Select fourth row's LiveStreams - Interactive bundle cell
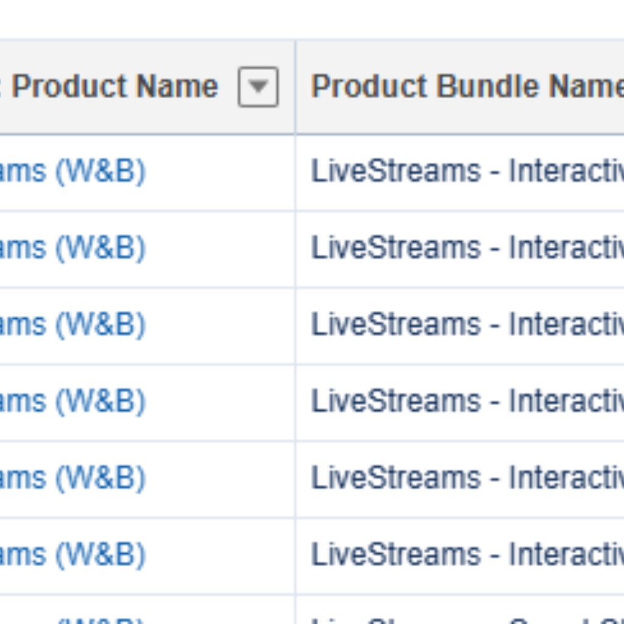 (x=460, y=402)
